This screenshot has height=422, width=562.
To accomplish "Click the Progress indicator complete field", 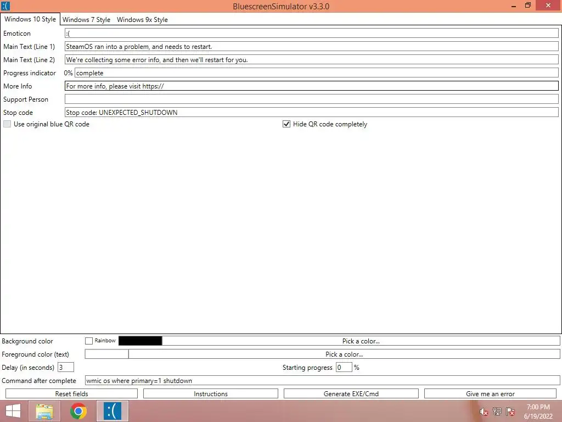I will pyautogui.click(x=317, y=73).
